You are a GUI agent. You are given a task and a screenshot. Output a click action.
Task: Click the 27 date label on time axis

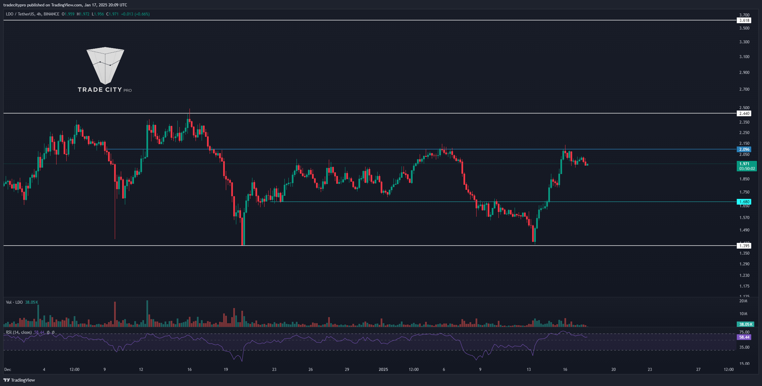698,370
